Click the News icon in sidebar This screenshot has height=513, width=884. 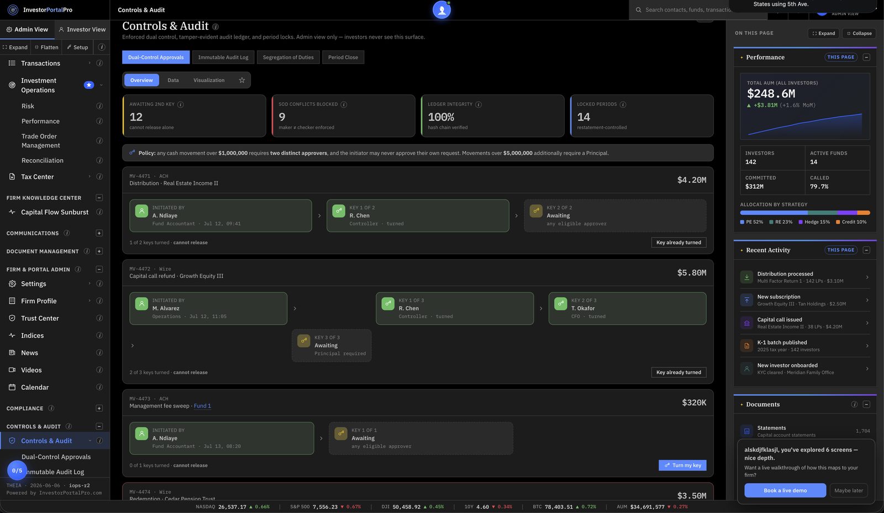[x=12, y=353]
